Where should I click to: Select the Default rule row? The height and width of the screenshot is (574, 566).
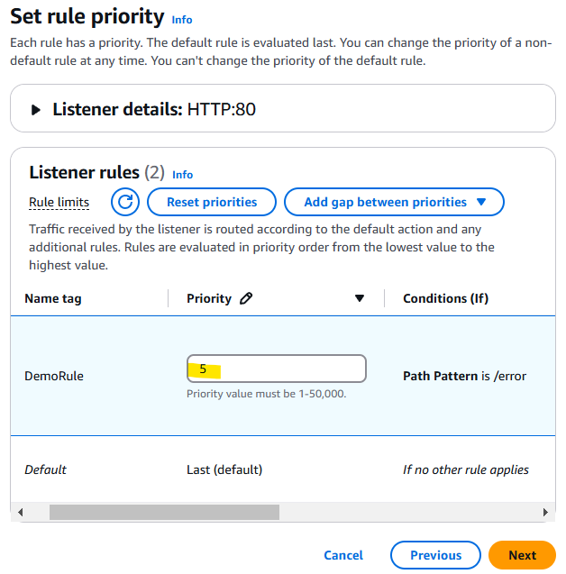(45, 469)
